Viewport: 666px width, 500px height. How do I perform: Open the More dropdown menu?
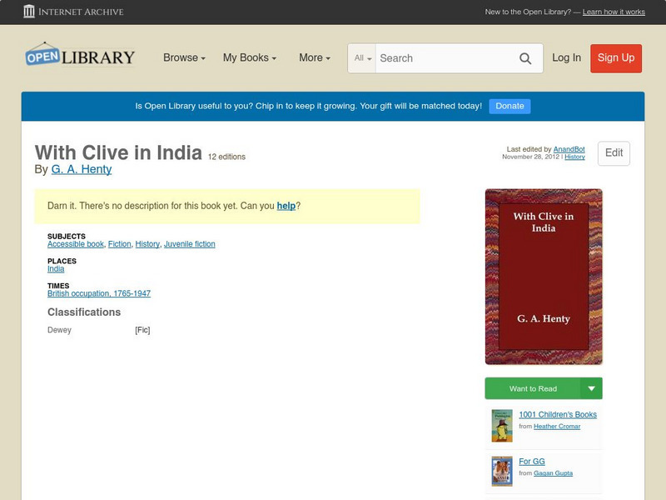tap(313, 57)
